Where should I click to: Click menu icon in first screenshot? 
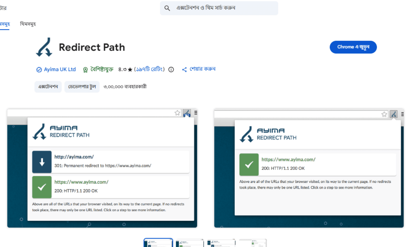196,113
